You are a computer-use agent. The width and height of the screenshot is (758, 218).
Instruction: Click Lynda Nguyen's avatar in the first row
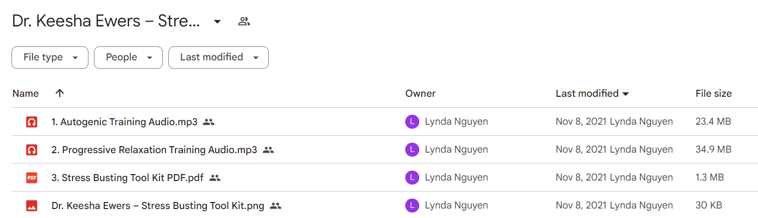pyautogui.click(x=412, y=122)
